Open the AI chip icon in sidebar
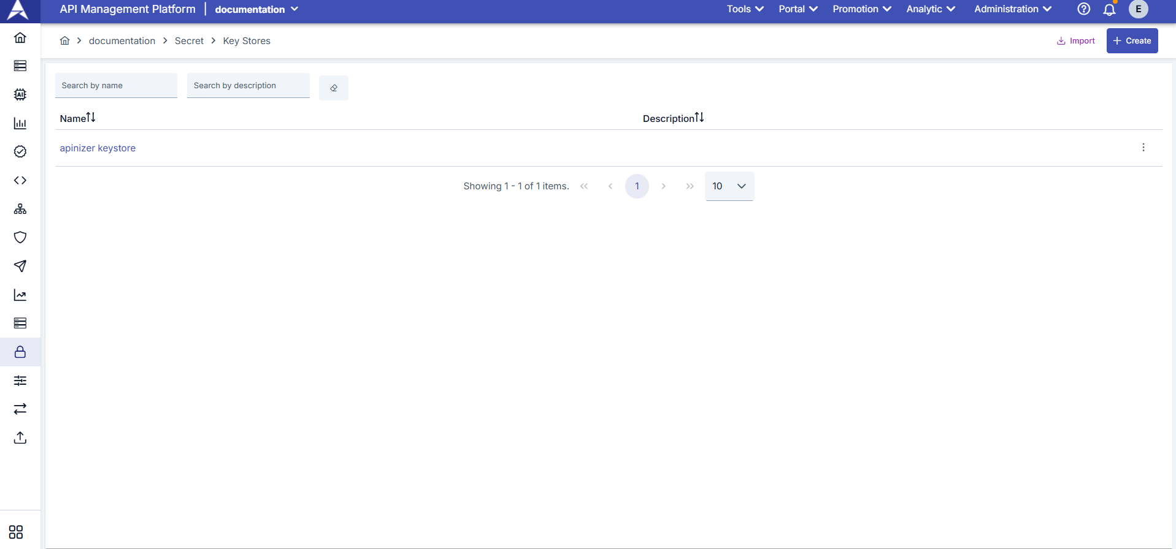 tap(20, 94)
